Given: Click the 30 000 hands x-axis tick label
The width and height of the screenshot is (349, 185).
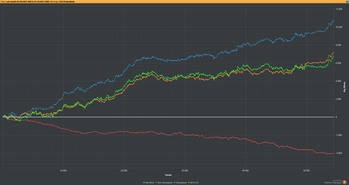Looking at the screenshot, I should 185,171.
